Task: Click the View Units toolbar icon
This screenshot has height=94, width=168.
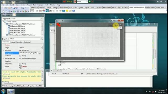Action: pos(3,11)
